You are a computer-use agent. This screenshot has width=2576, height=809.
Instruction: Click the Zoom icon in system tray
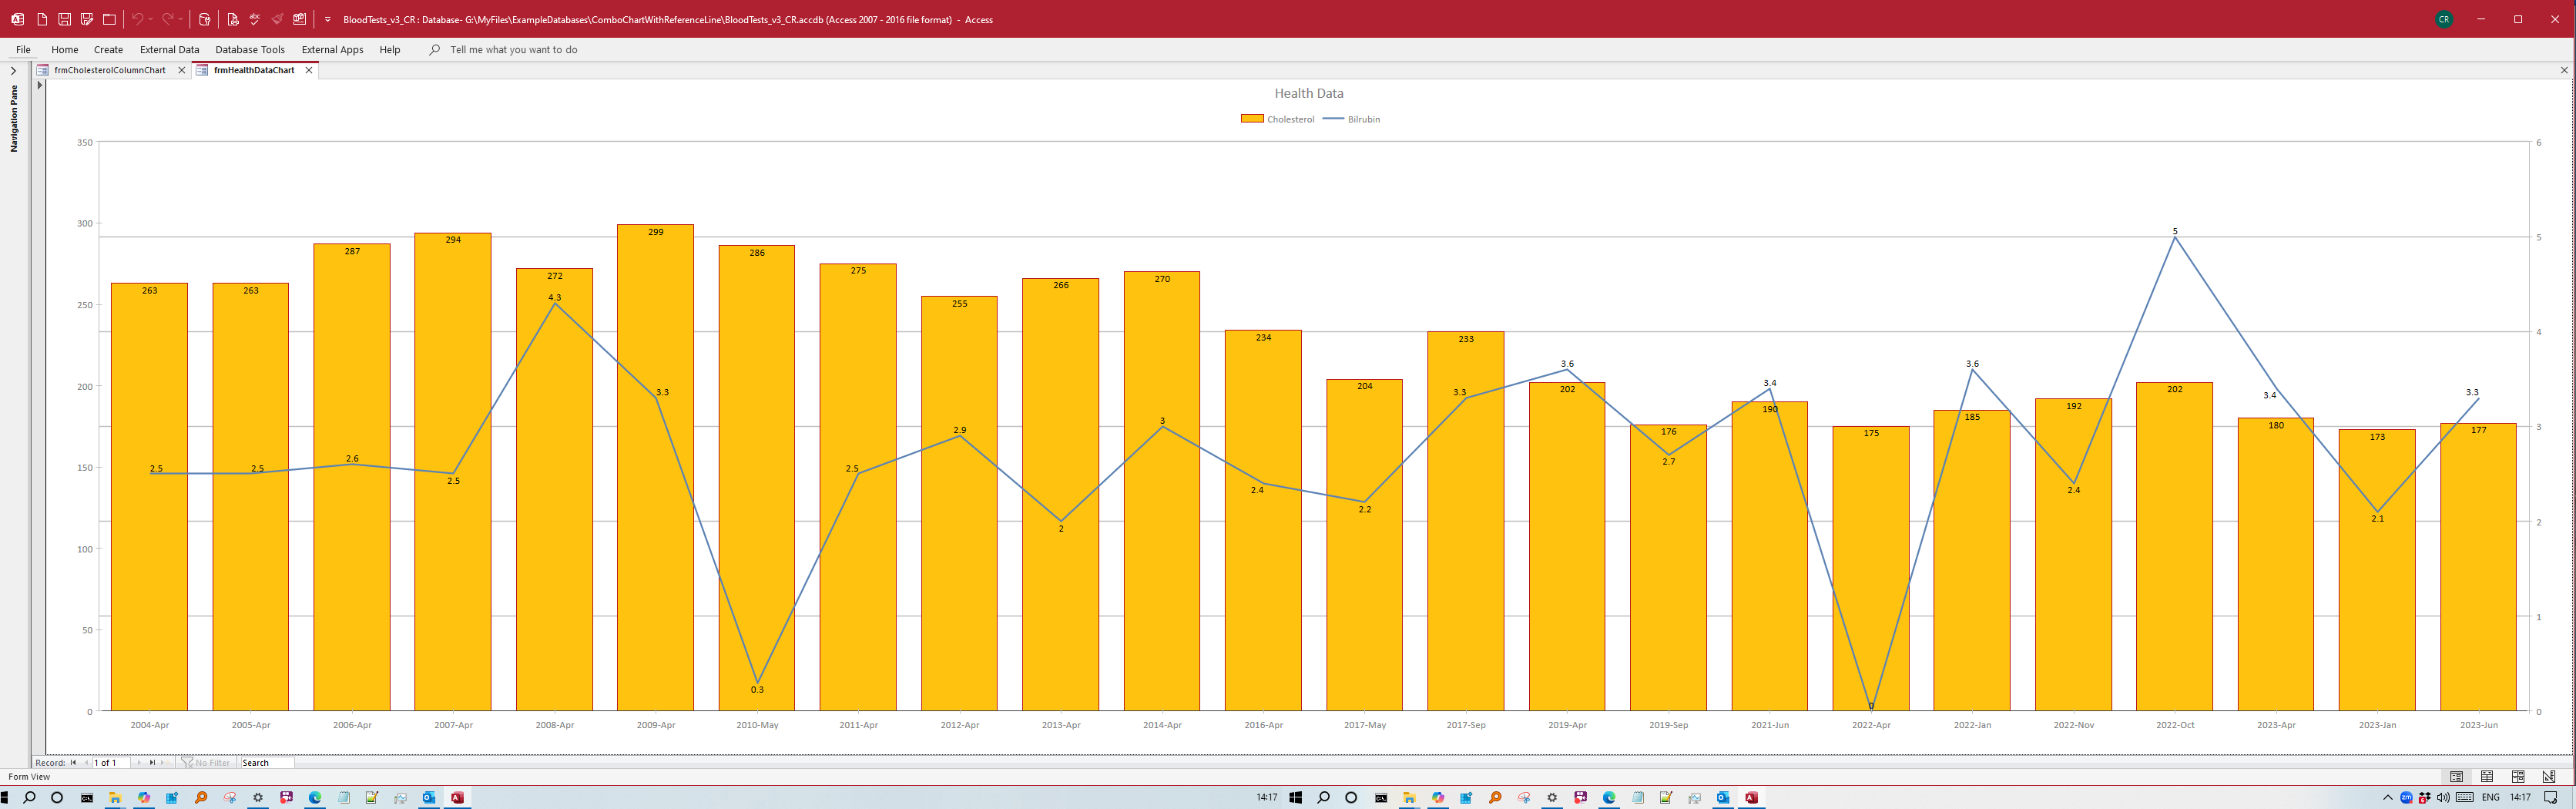click(x=2406, y=798)
